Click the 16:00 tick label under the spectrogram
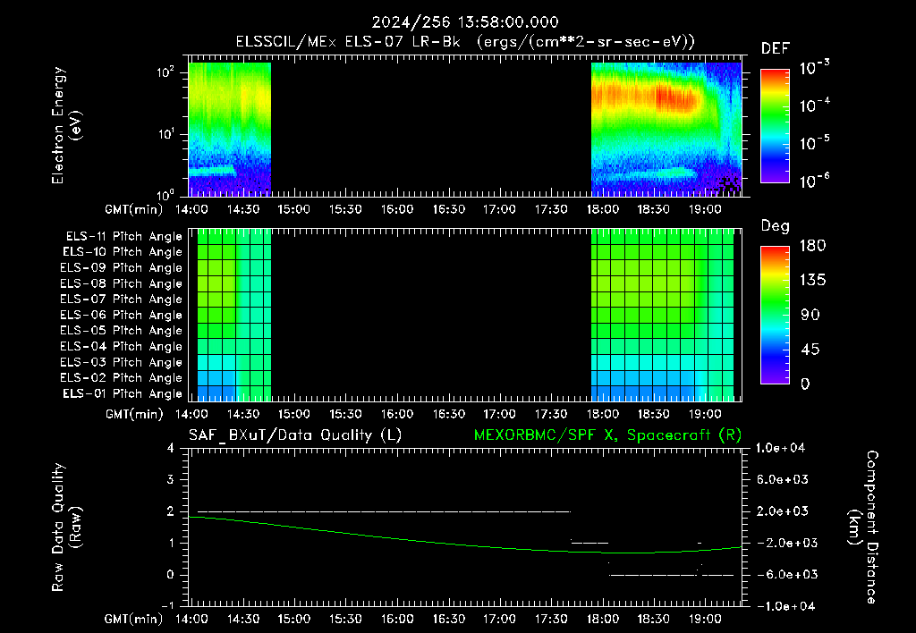Screen dimensions: 916x633 pyautogui.click(x=396, y=209)
